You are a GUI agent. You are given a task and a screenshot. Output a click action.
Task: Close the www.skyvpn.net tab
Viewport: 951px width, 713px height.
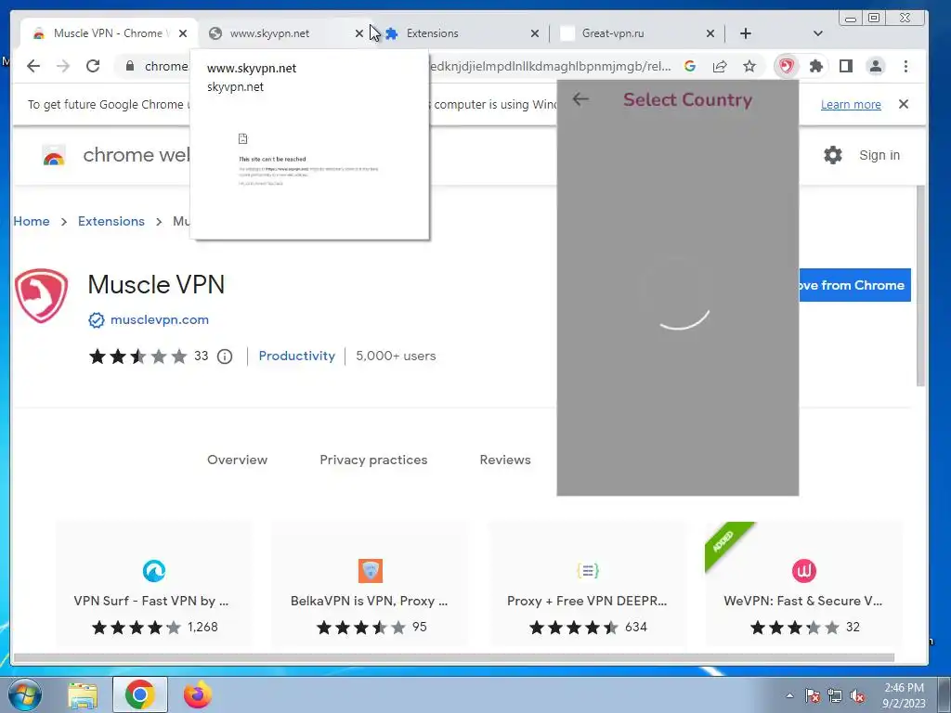pyautogui.click(x=359, y=33)
